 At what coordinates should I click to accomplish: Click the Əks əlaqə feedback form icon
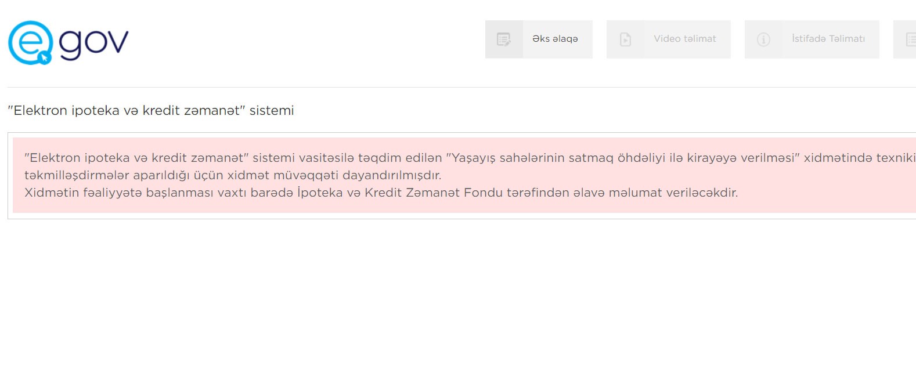[504, 39]
